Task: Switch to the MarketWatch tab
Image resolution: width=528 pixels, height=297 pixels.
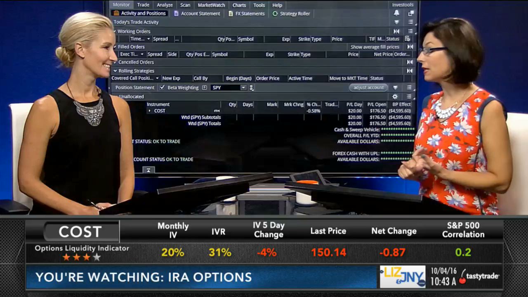Action: pyautogui.click(x=212, y=5)
